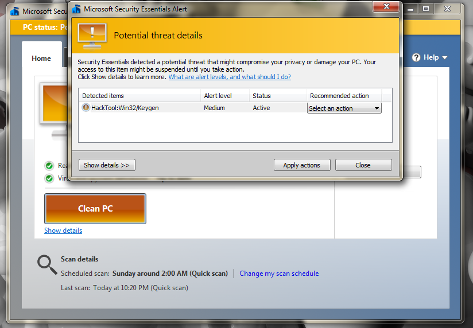Click the Last scan time text
This screenshot has height=328, width=473.
141,288
